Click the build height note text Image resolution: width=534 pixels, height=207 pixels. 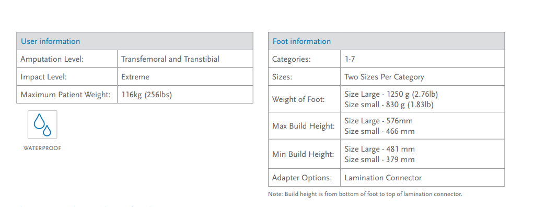click(365, 194)
